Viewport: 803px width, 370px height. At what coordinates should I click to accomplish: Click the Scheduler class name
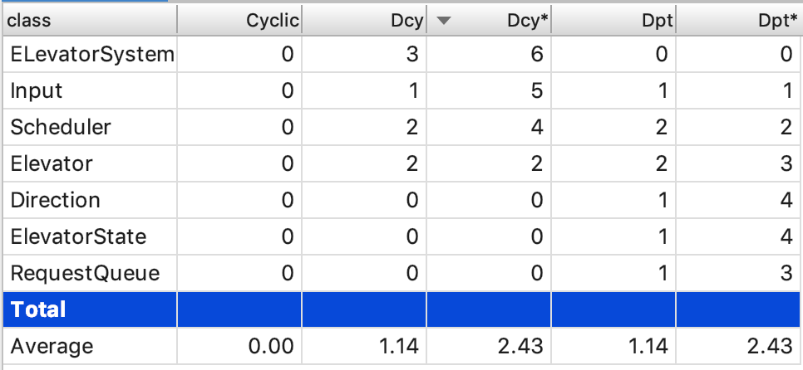click(61, 128)
